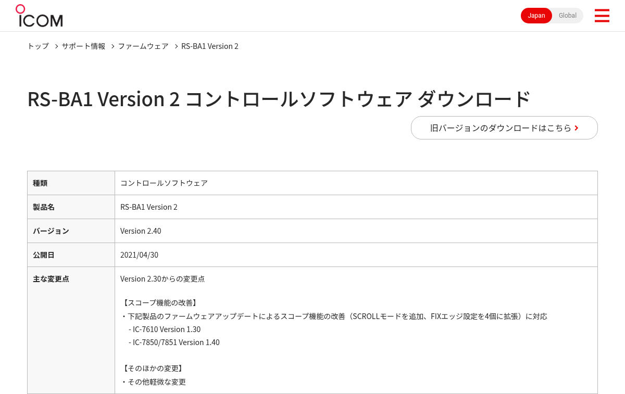This screenshot has height=394, width=625.
Task: Click the 公開日 row header
Action: pyautogui.click(x=71, y=255)
